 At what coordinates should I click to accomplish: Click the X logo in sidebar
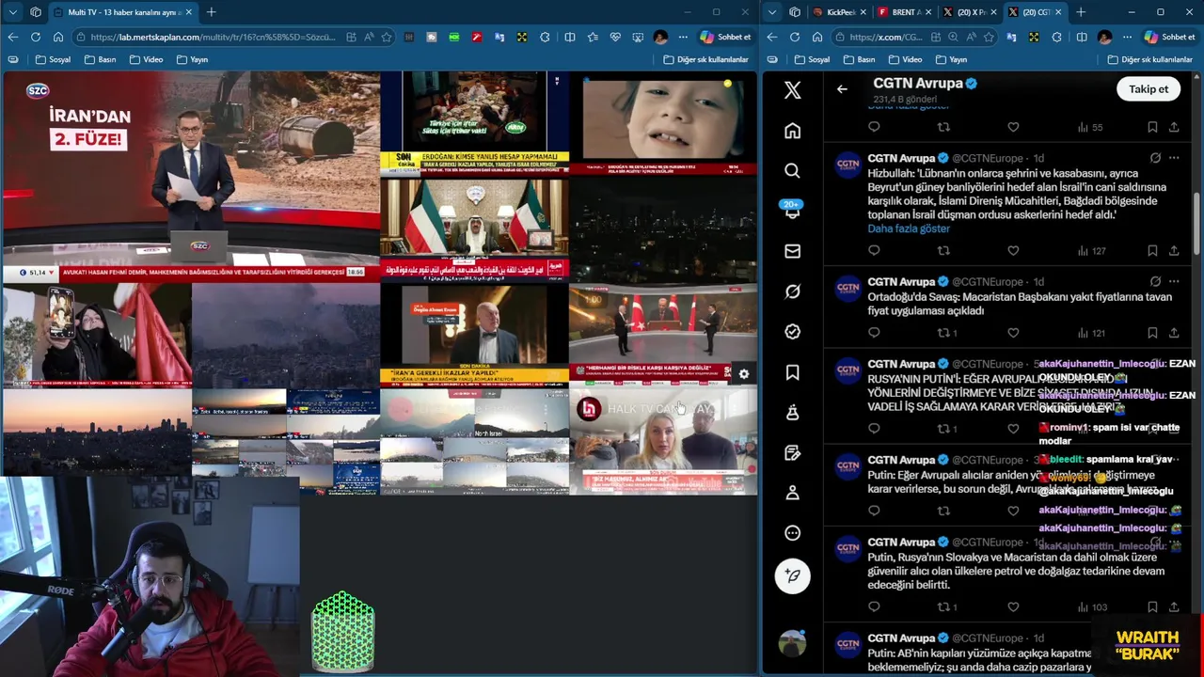point(792,90)
